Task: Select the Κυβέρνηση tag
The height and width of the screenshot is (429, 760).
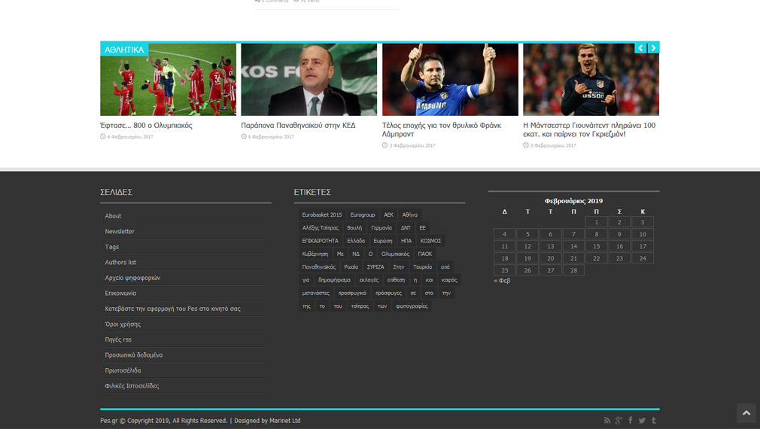Action: click(315, 254)
